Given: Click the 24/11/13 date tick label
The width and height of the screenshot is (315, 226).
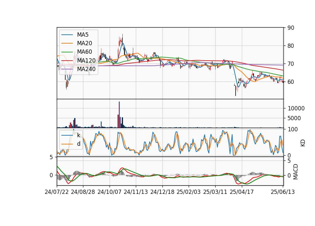Looking at the screenshot, I should [136, 192].
